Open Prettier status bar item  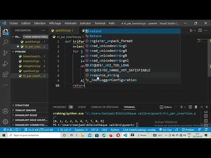[188, 129]
